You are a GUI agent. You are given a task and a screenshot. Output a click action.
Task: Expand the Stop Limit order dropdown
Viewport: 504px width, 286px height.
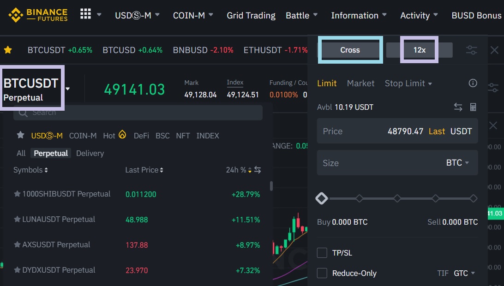(408, 83)
